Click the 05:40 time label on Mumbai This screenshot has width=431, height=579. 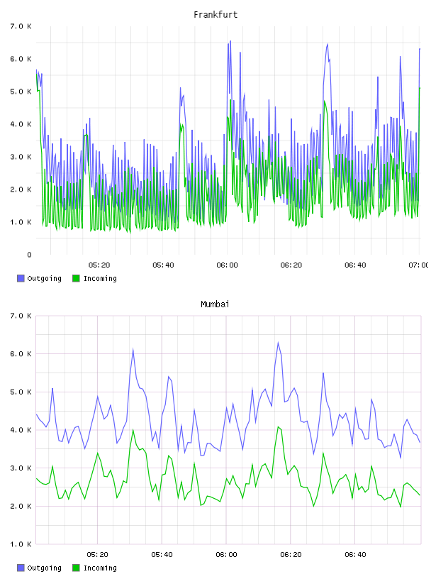[162, 555]
